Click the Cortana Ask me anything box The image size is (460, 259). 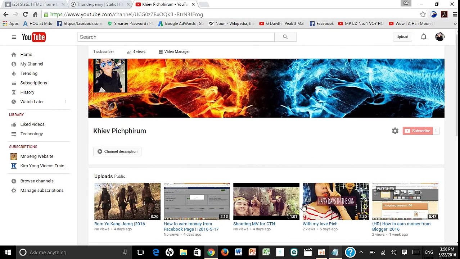point(74,253)
